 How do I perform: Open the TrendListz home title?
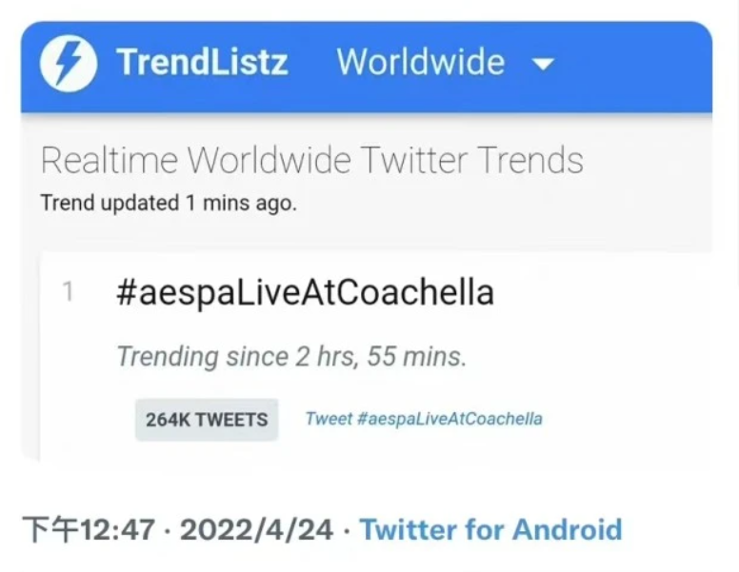tap(202, 64)
